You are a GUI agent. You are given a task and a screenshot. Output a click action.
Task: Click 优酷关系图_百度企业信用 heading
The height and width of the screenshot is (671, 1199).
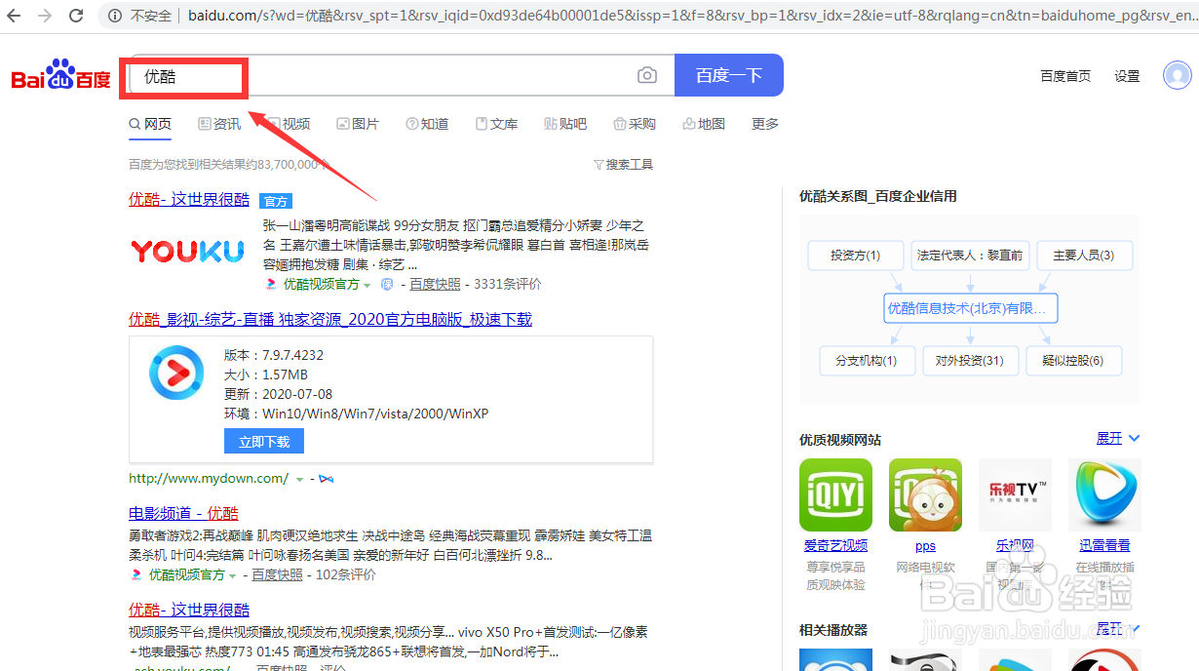(878, 196)
